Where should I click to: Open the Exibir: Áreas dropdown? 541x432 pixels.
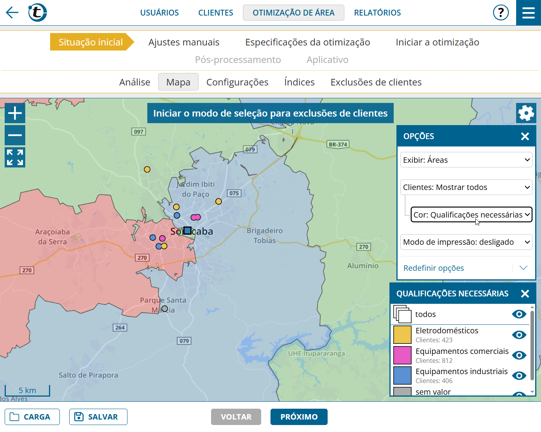click(466, 160)
